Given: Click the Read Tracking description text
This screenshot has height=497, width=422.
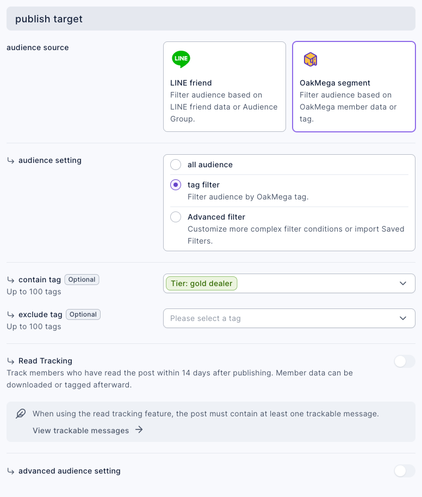Looking at the screenshot, I should (179, 379).
